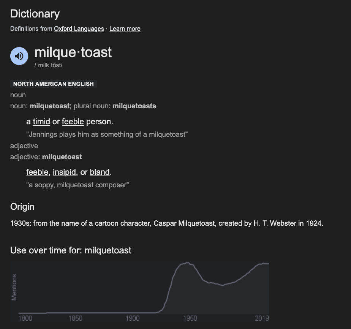Follow 'feeble' link in adjective definition

(37, 172)
